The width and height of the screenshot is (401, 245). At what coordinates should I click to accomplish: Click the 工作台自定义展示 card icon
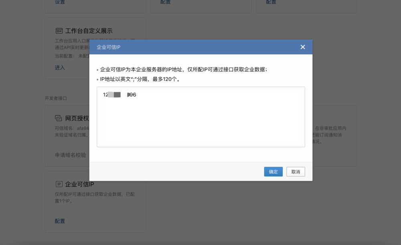59,31
